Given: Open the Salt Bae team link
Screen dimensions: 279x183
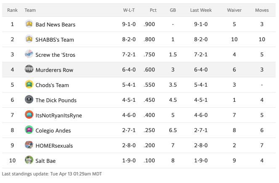Looking at the screenshot, I should tap(45, 161).
